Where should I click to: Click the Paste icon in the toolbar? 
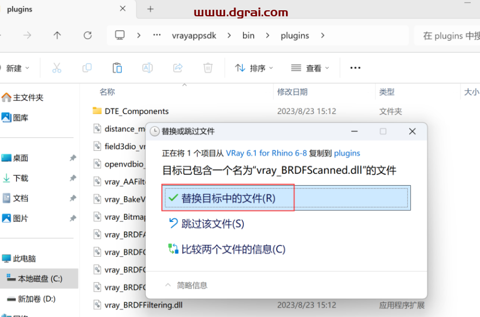(x=117, y=67)
